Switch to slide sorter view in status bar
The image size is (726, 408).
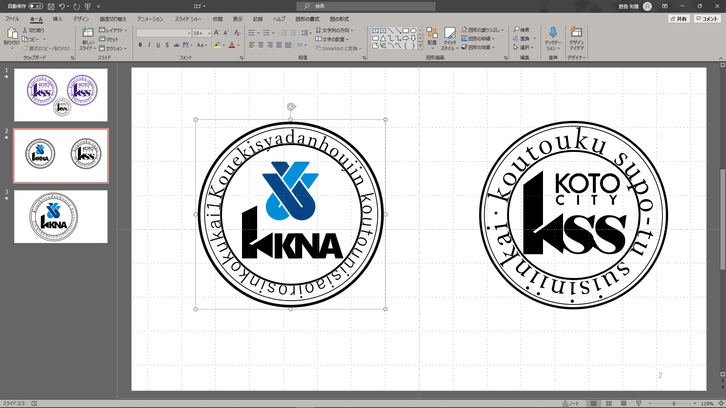609,403
